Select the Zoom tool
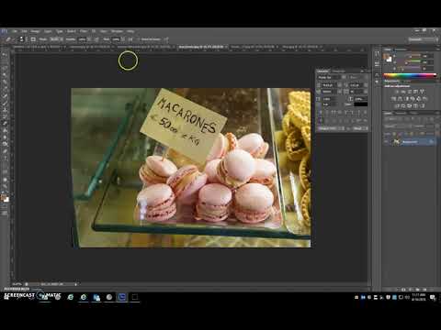Viewport: 441px width, 330px height. (x=5, y=186)
